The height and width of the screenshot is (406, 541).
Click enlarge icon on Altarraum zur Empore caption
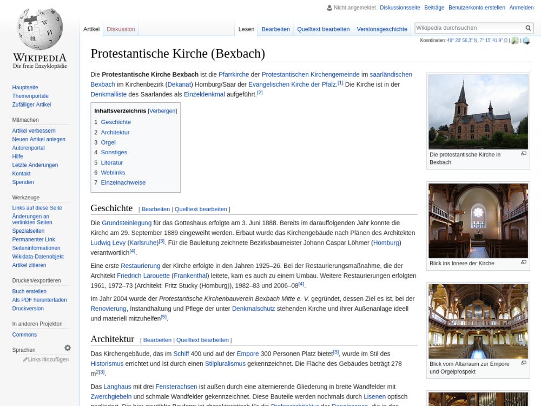[x=523, y=363]
